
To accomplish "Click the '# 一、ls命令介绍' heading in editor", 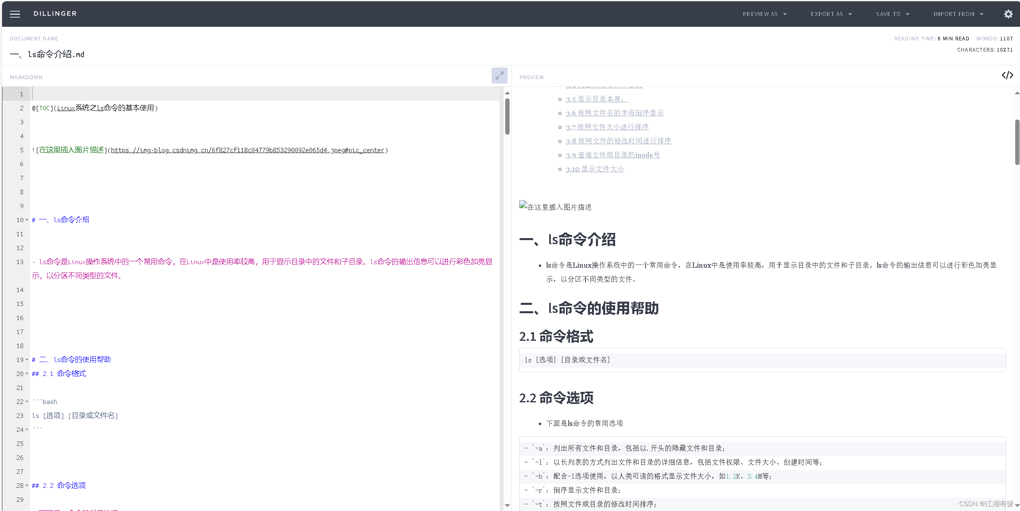I will tap(60, 220).
